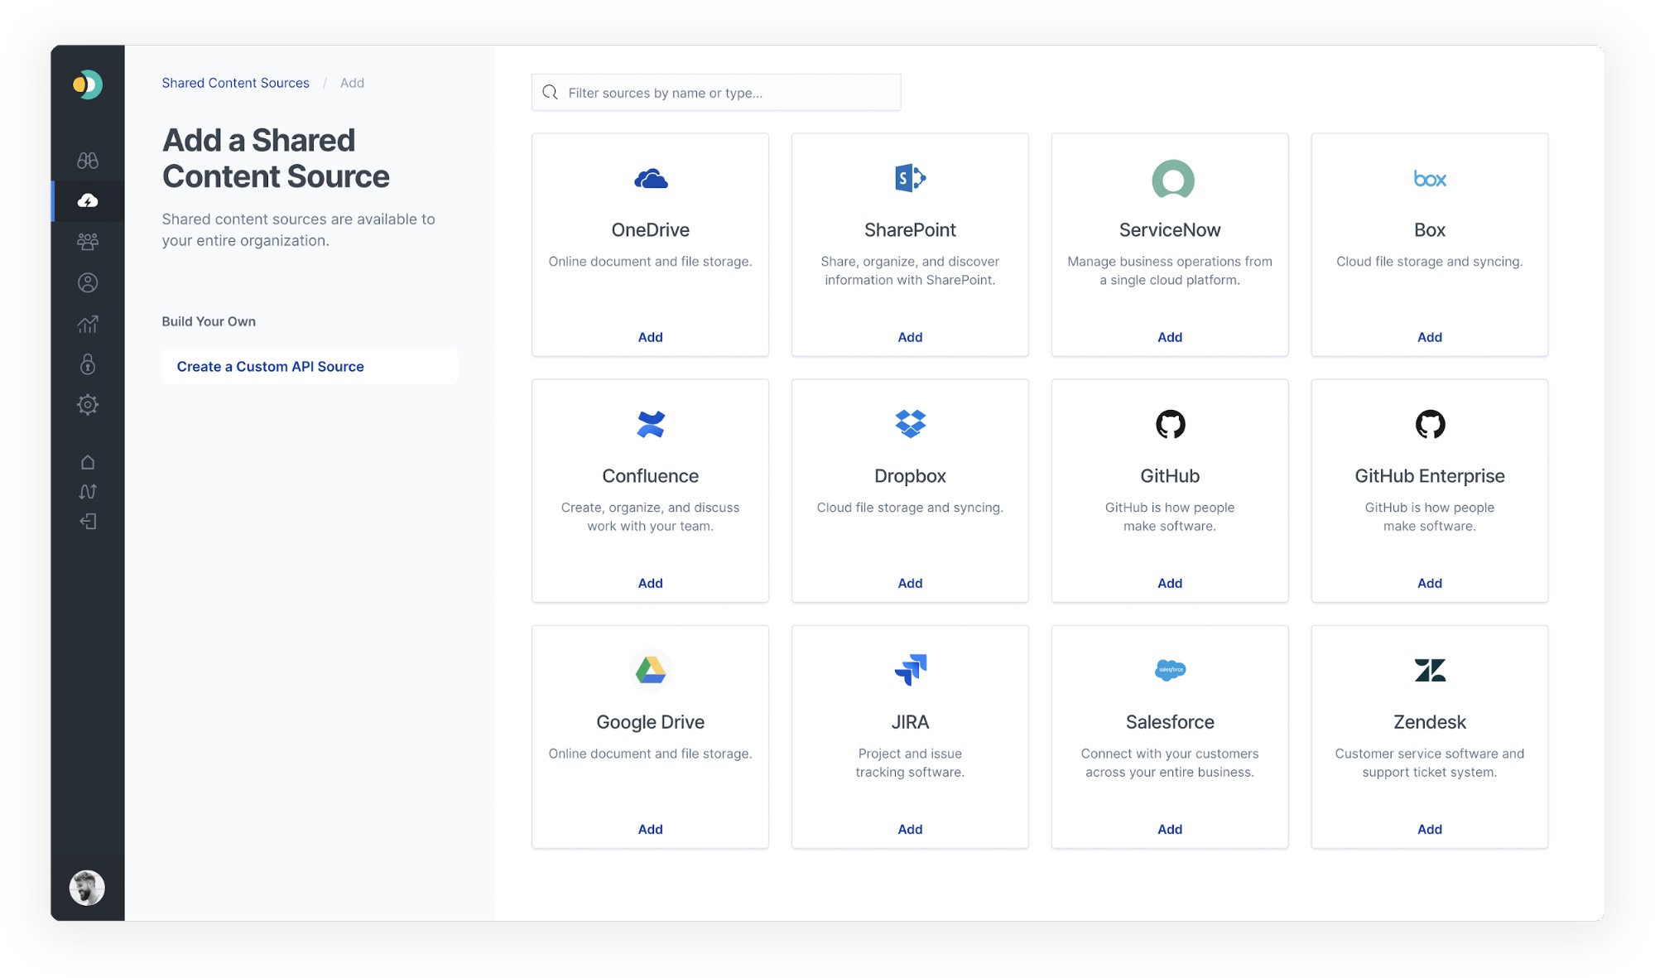Open the settings gear icon in the sidebar

click(88, 404)
